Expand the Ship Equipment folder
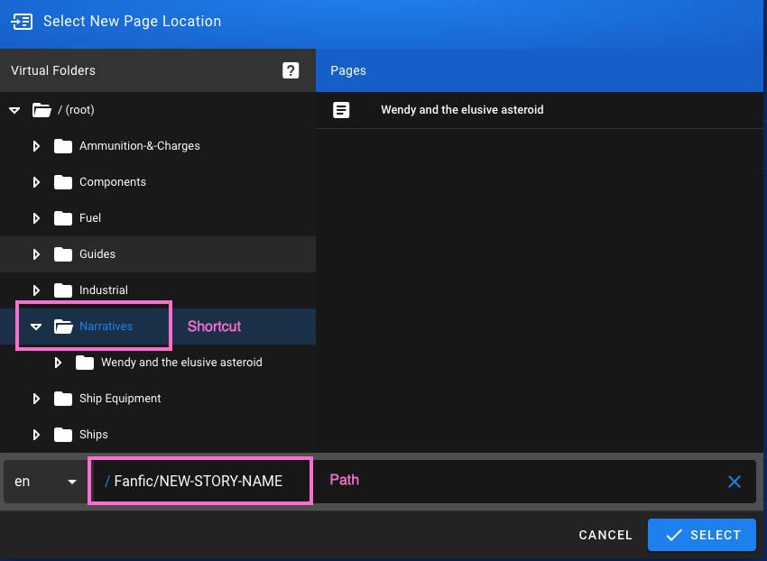The image size is (767, 561). point(36,399)
